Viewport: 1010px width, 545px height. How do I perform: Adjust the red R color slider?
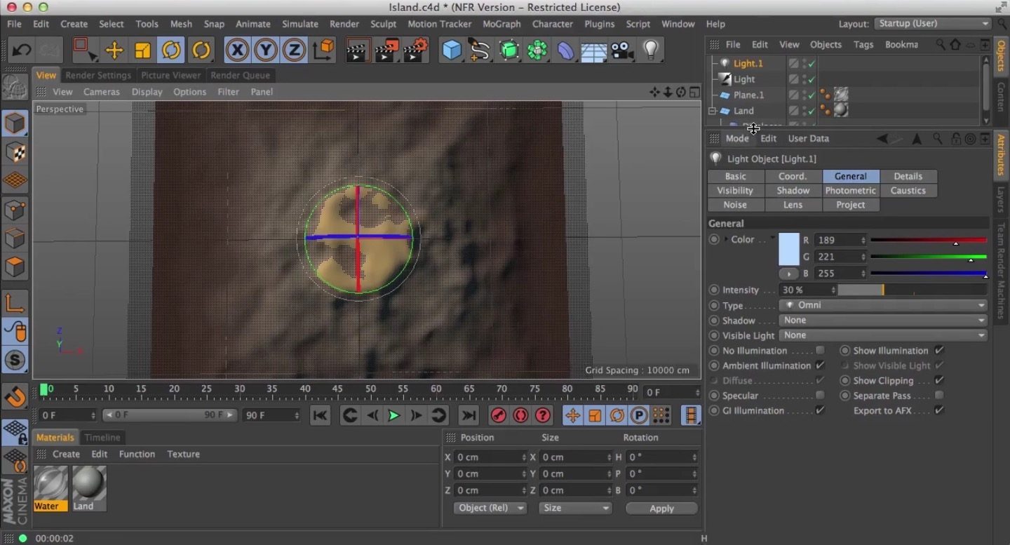click(x=928, y=240)
